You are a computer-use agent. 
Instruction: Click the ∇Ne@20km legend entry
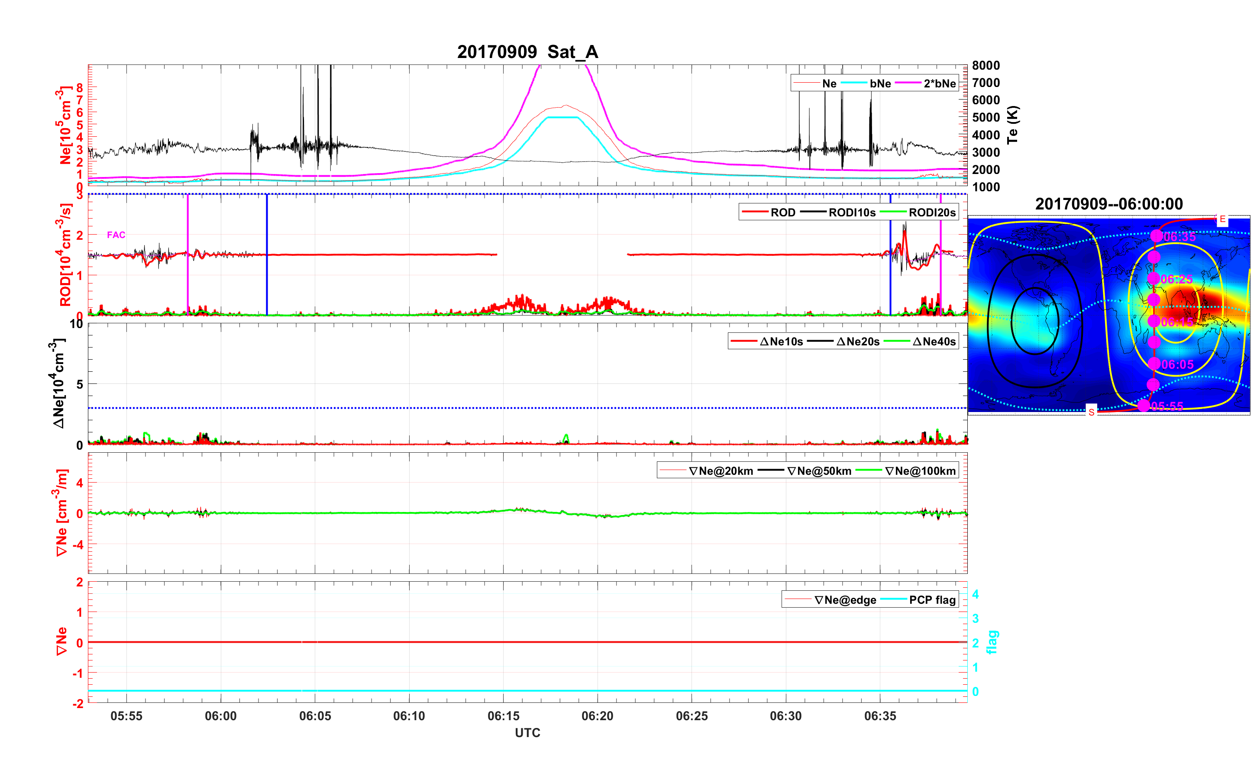click(x=721, y=471)
